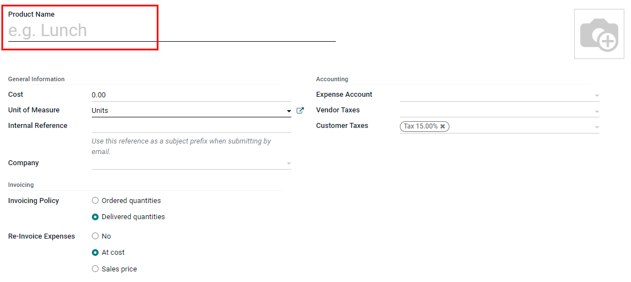Open the Customer Taxes dropdown arrow
The height and width of the screenshot is (282, 631).
596,127
